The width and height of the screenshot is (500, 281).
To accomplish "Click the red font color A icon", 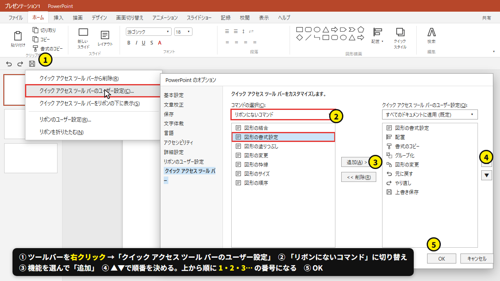I will [x=160, y=43].
